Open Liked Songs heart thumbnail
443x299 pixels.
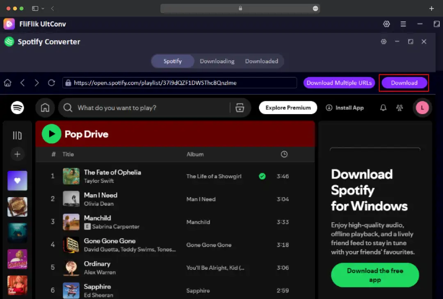pos(17,180)
